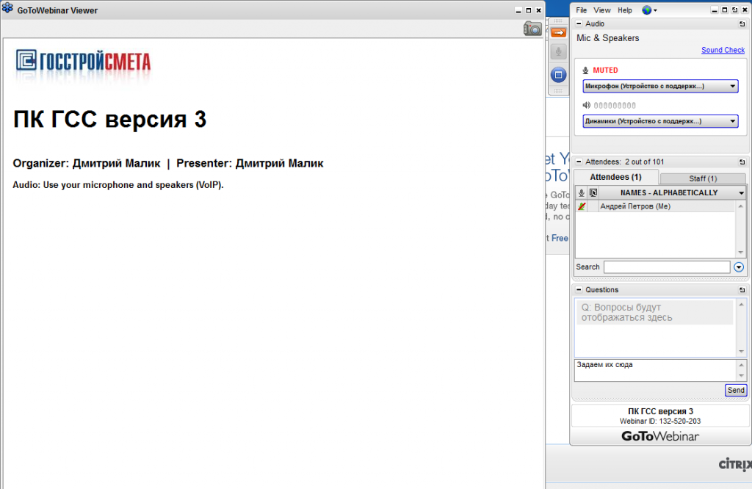This screenshot has width=752, height=489.
Task: Click the screen column header icon
Action: click(593, 192)
